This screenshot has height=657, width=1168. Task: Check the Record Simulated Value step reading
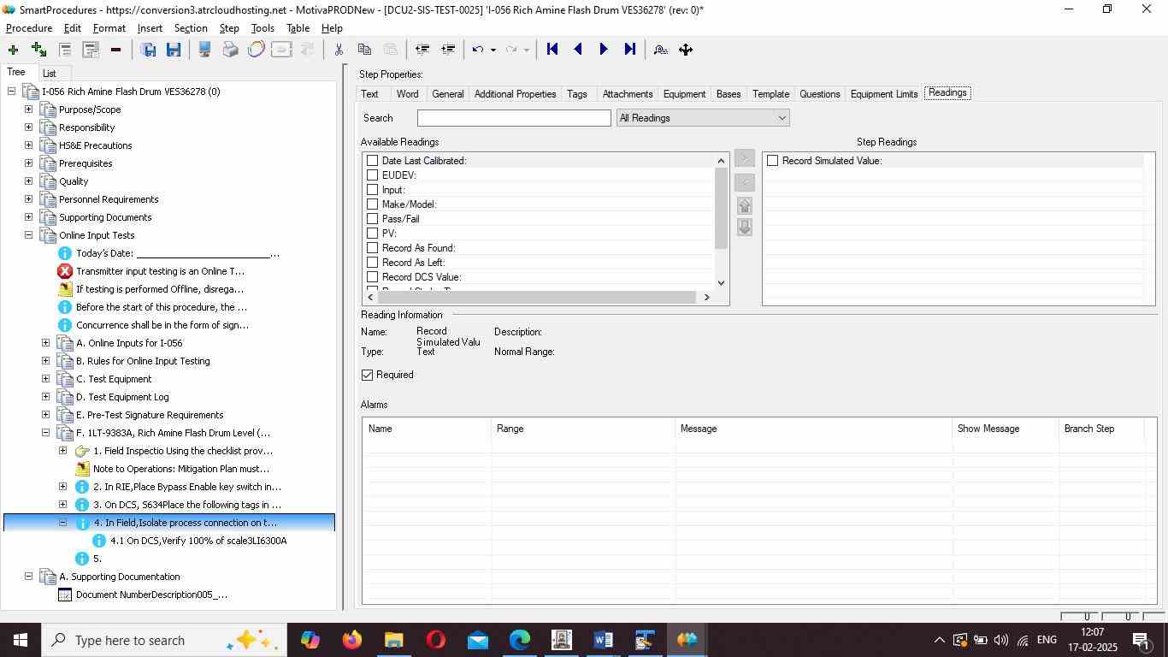click(x=773, y=161)
